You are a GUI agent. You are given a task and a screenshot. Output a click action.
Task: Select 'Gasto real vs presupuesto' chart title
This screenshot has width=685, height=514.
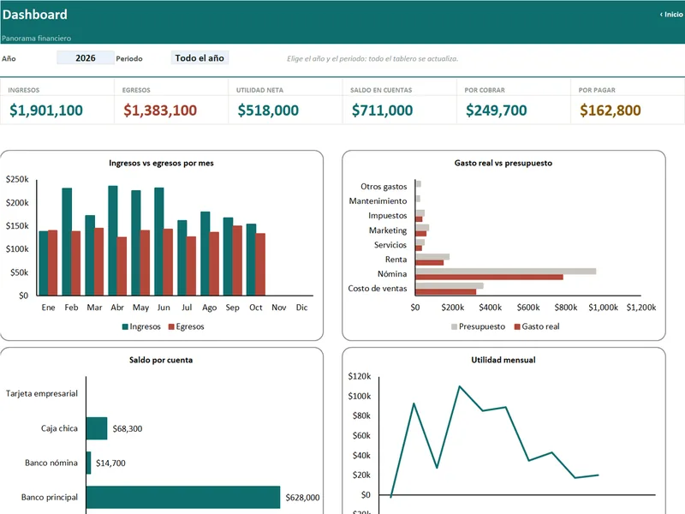(503, 163)
